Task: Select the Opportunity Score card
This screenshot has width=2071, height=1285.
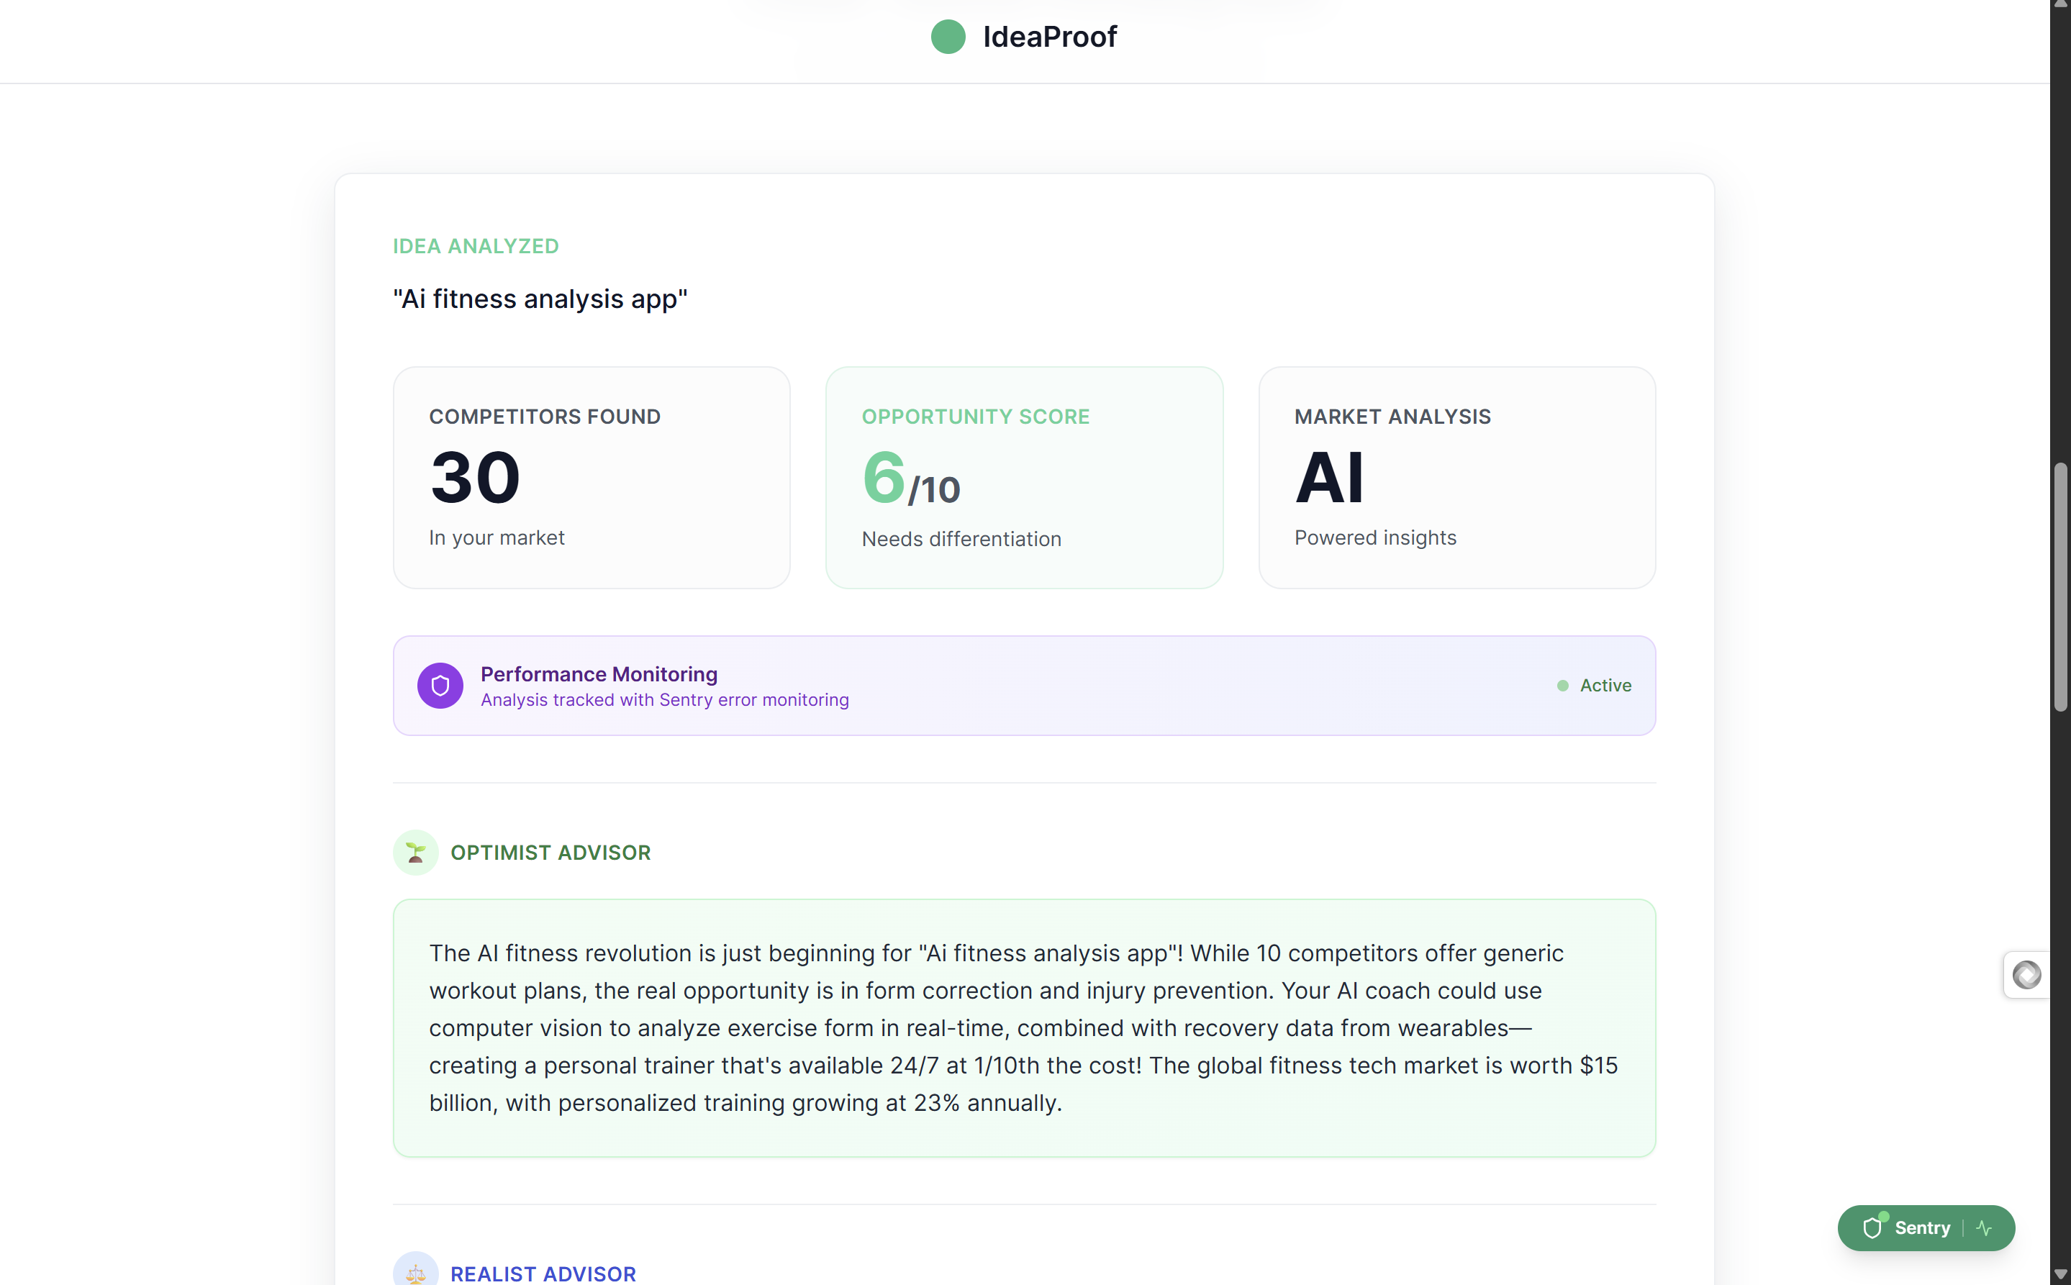Action: (1024, 478)
